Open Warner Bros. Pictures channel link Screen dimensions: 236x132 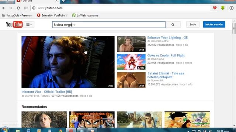coord(37,96)
